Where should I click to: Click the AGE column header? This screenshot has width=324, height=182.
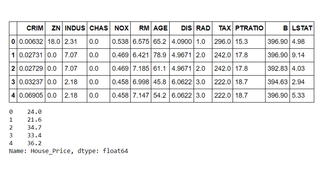pyautogui.click(x=160, y=28)
